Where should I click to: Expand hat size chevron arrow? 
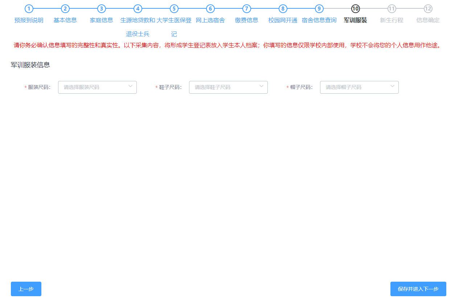(x=392, y=86)
